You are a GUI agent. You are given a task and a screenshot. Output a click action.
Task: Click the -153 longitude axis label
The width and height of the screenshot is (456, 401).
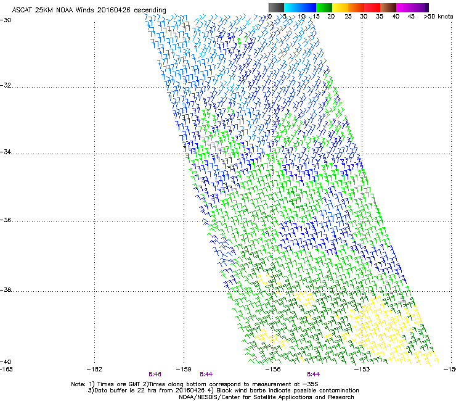pyautogui.click(x=362, y=370)
